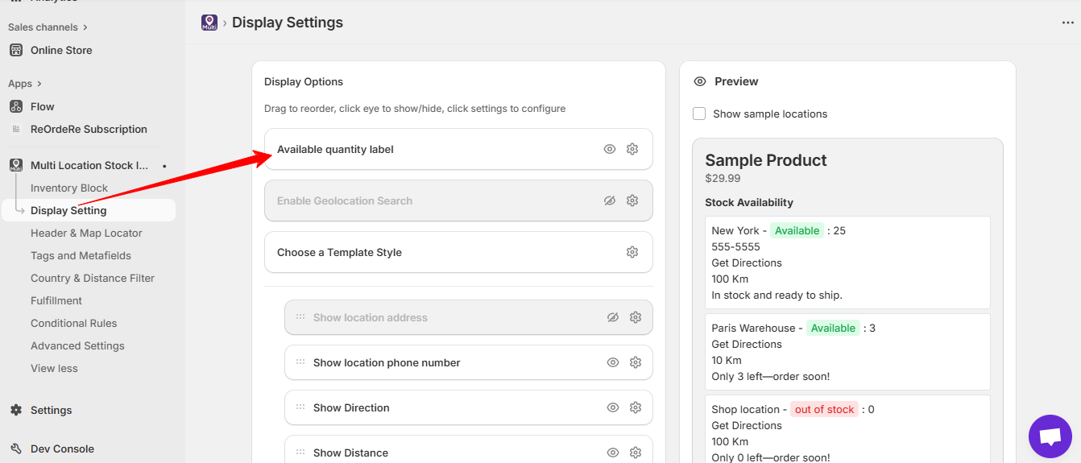The height and width of the screenshot is (463, 1081).
Task: Go to Fulfillment page
Action: pyautogui.click(x=56, y=300)
